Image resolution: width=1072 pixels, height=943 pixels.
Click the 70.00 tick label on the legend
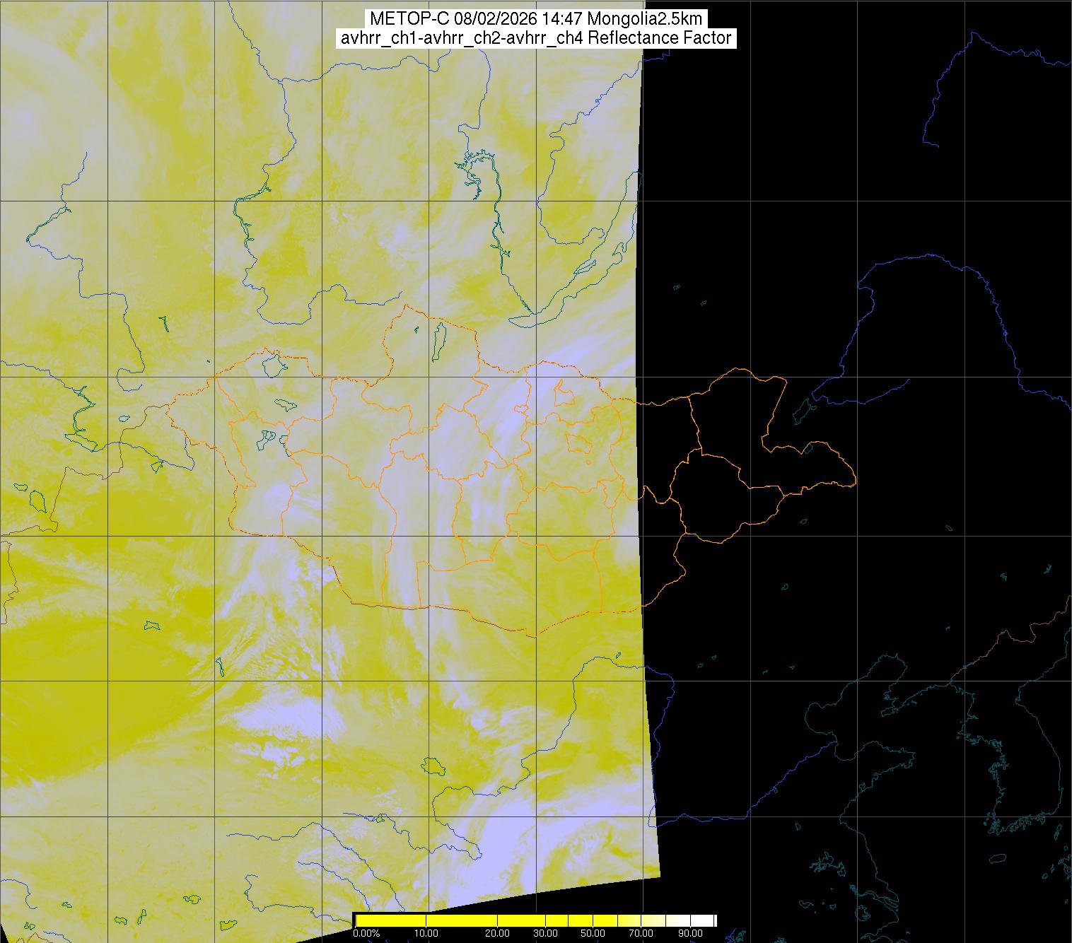(631, 934)
